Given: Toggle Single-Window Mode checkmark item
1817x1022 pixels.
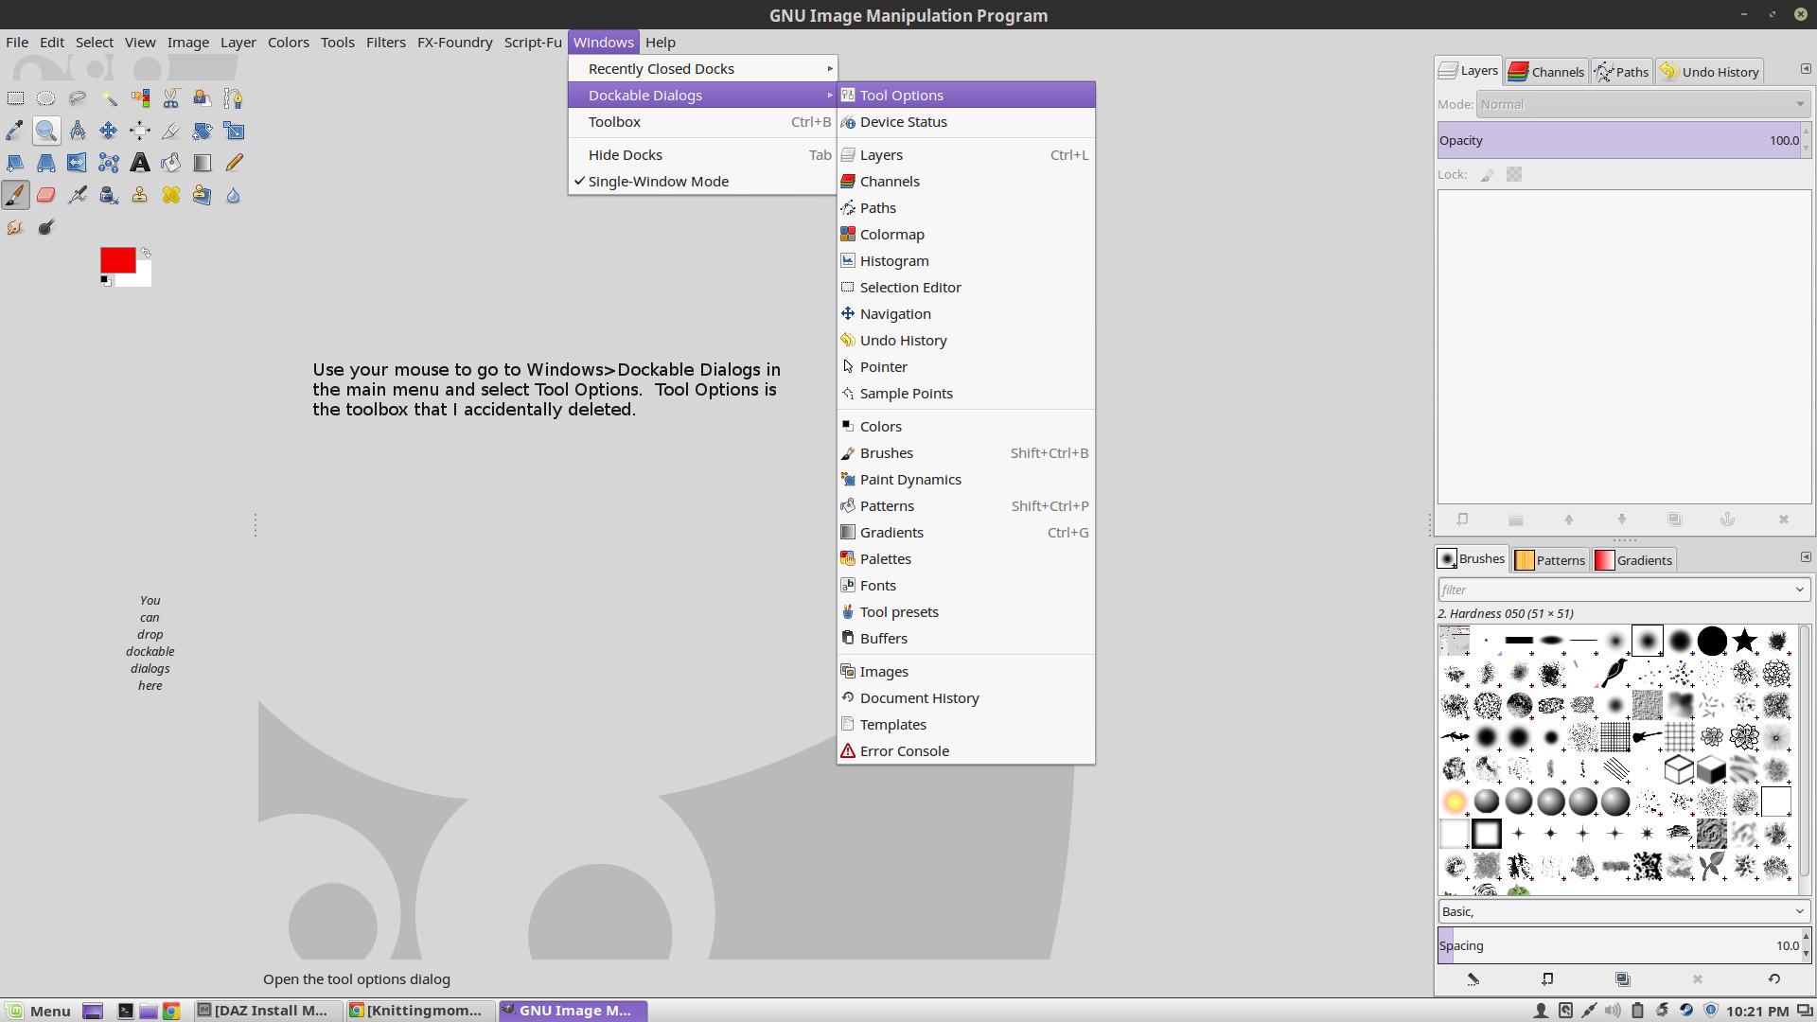Looking at the screenshot, I should 658,182.
